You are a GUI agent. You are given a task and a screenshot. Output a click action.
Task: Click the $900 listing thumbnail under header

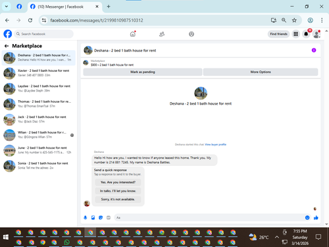click(x=86, y=63)
